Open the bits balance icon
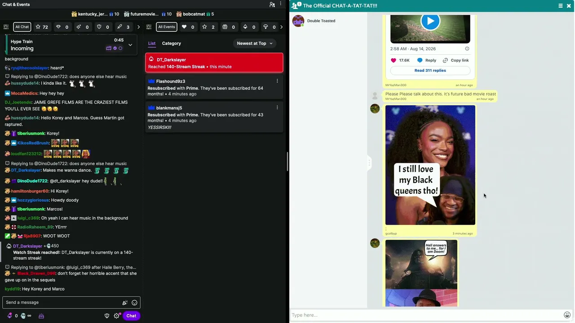Viewport: 575px width, 323px height. click(10, 316)
